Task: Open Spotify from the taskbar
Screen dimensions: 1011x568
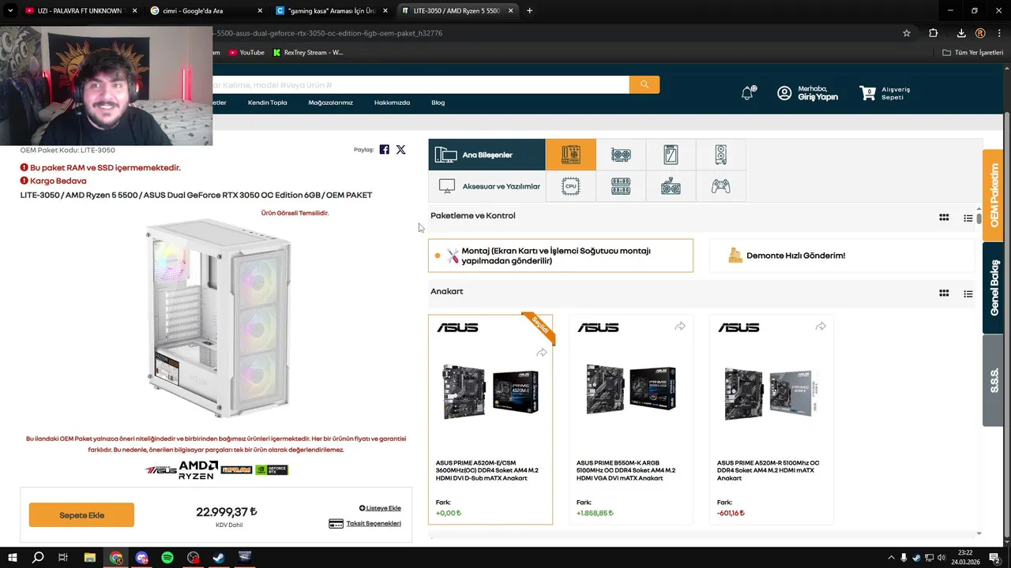Action: click(167, 558)
